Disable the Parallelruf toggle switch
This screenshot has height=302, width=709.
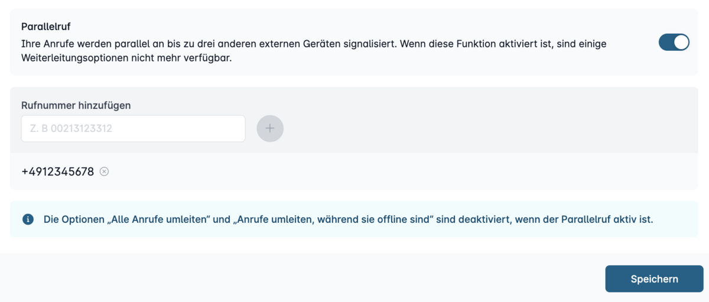[674, 43]
